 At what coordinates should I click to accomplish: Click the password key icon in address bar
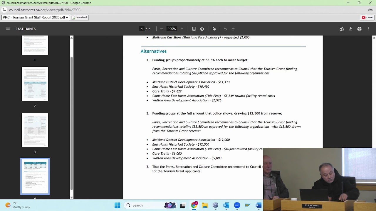[x=370, y=10]
